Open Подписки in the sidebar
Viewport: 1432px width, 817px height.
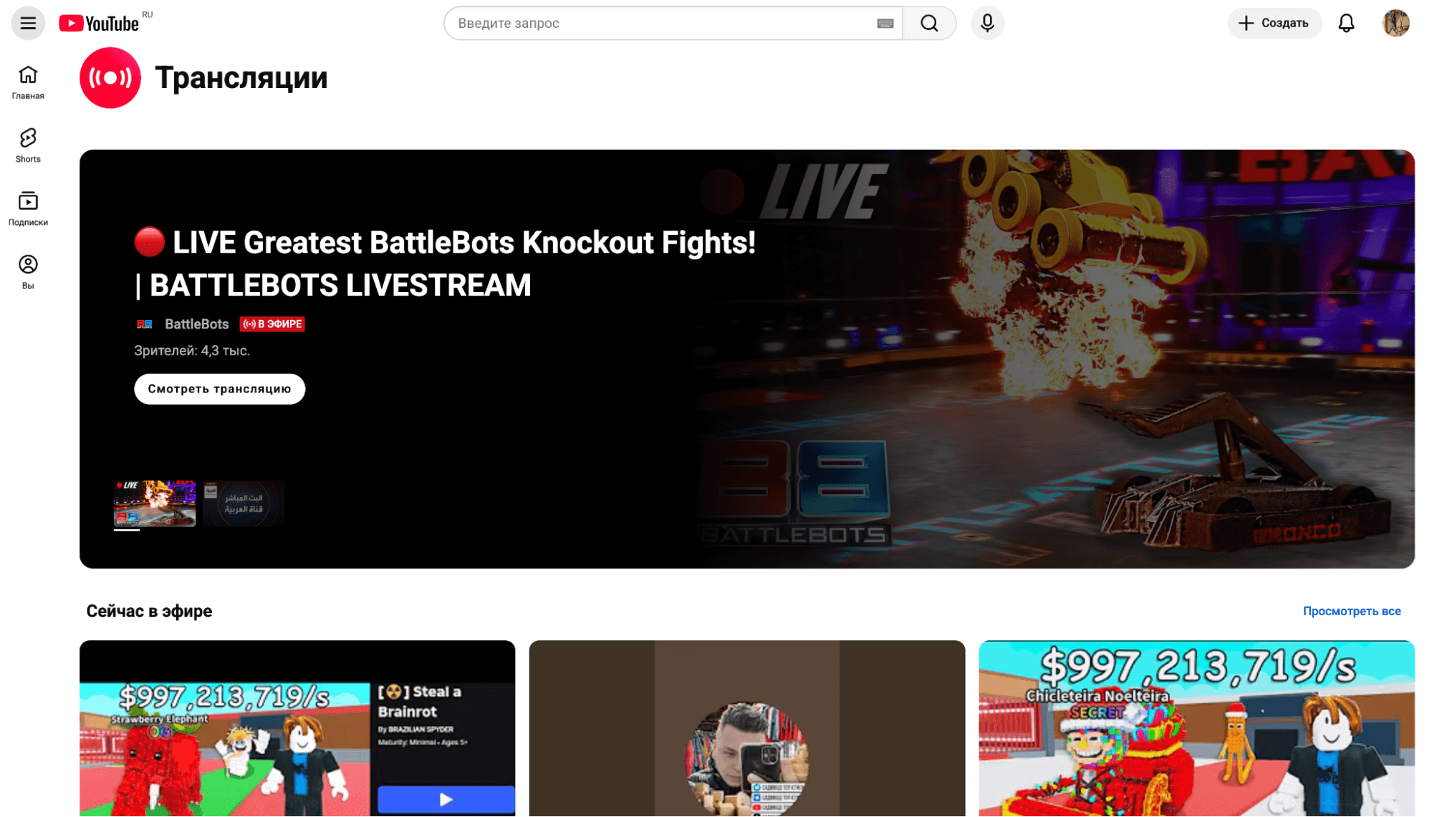28,208
